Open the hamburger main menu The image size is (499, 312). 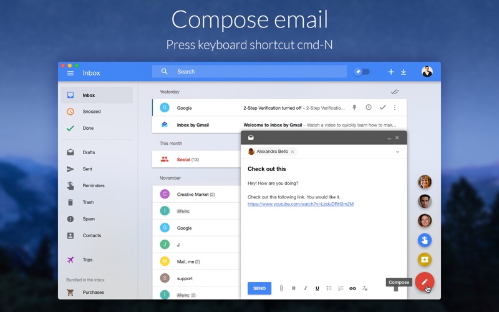coord(70,73)
